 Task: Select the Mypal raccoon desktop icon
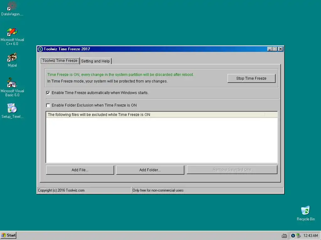12,60
